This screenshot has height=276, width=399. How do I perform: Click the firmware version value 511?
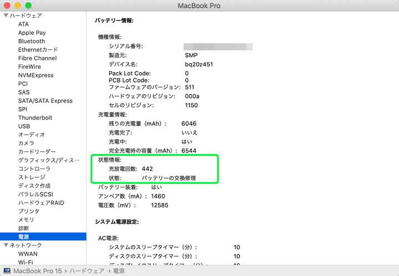[190, 87]
